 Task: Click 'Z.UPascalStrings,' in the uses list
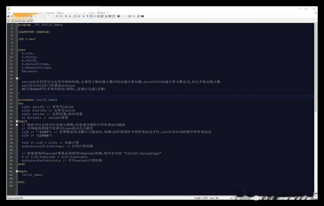coord(37,68)
